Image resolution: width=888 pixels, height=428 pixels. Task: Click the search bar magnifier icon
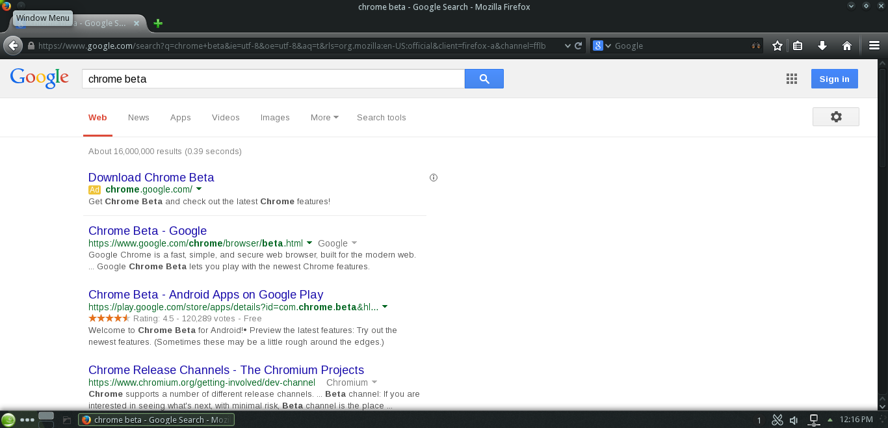pos(756,46)
